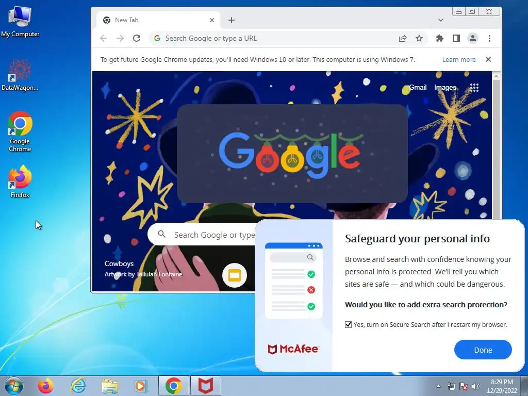
Task: Open My Computer desktop icon
Action: click(20, 22)
